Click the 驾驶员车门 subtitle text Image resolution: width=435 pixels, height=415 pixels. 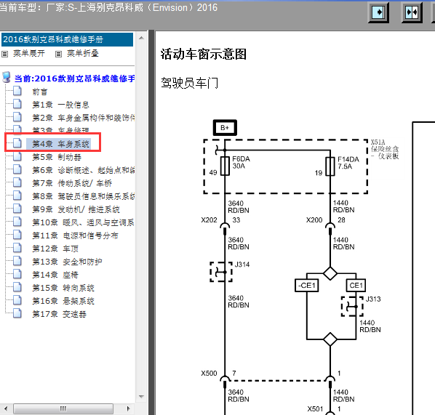tap(189, 83)
